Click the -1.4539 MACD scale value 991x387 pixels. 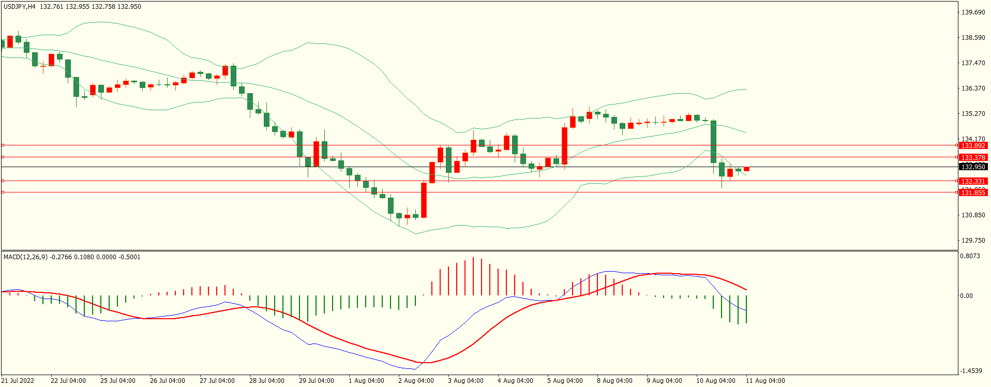[x=970, y=371]
